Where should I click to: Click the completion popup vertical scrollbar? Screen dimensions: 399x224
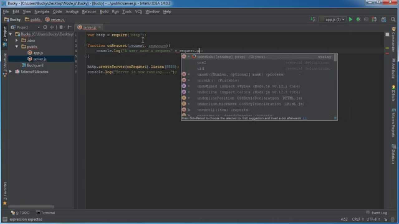[335, 58]
